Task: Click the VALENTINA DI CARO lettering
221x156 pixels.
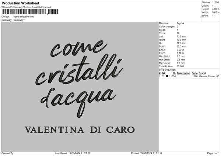Action: tap(80, 130)
